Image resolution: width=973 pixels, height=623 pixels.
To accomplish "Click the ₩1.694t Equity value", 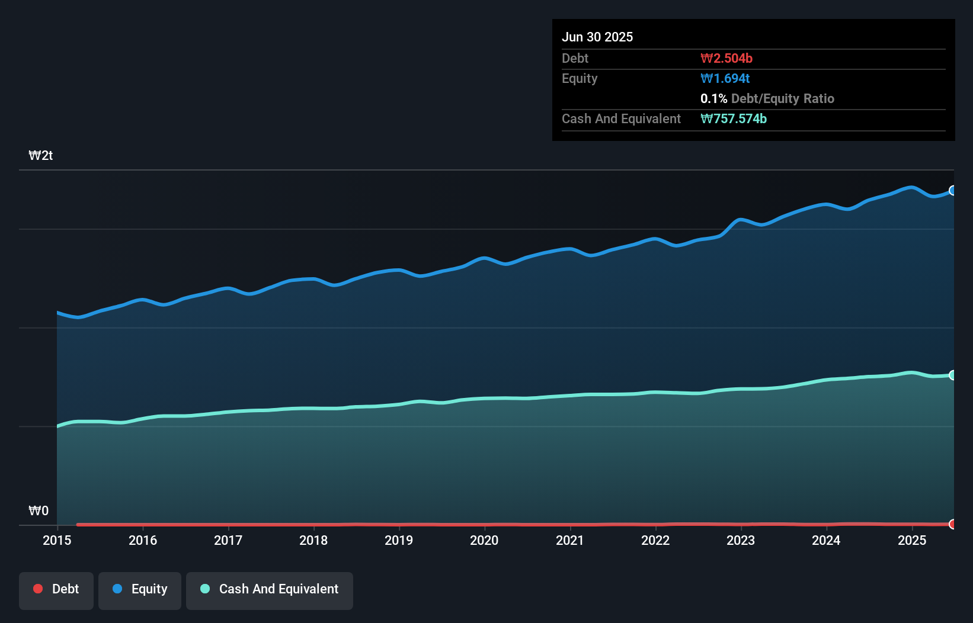I will pyautogui.click(x=724, y=78).
